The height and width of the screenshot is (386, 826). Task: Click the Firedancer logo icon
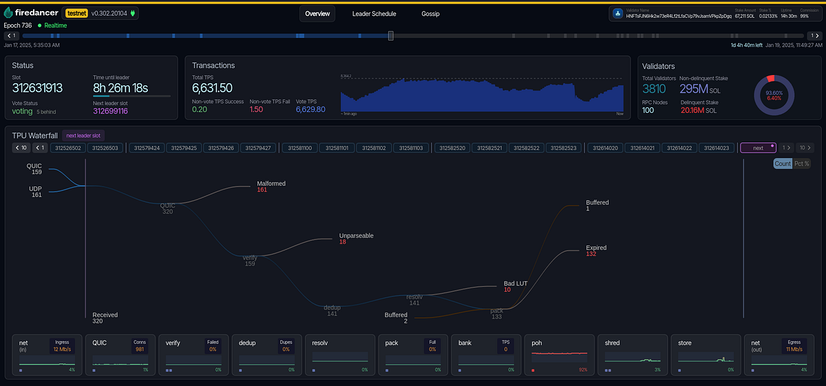tap(8, 13)
